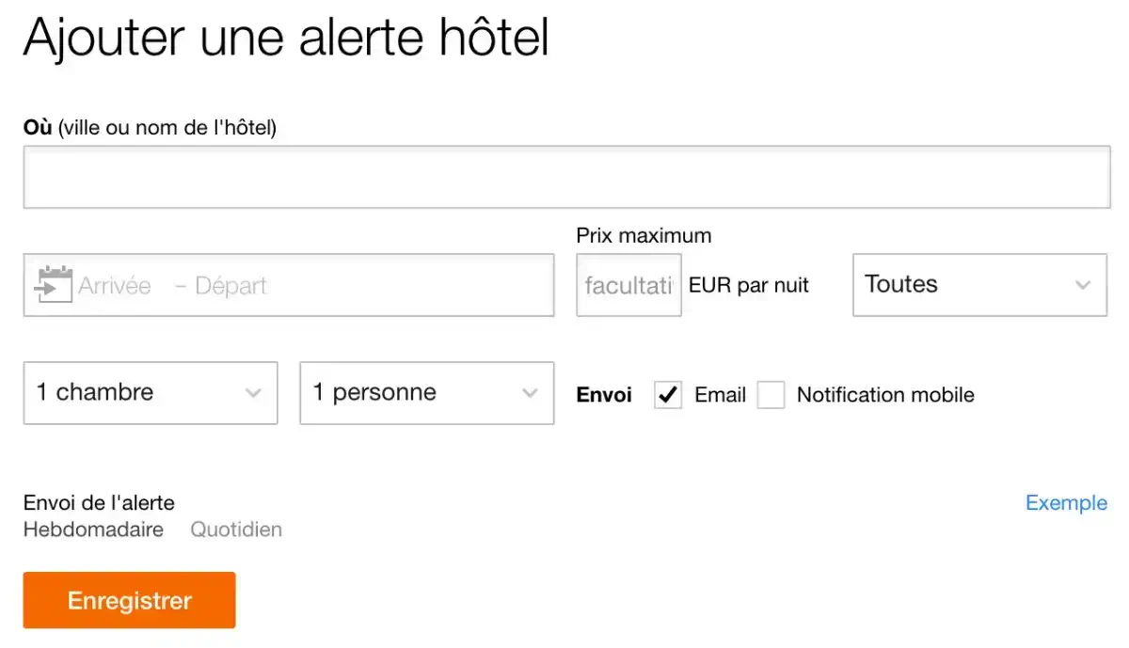The width and height of the screenshot is (1129, 648).
Task: Click into the Prix maximum input
Action: [628, 285]
